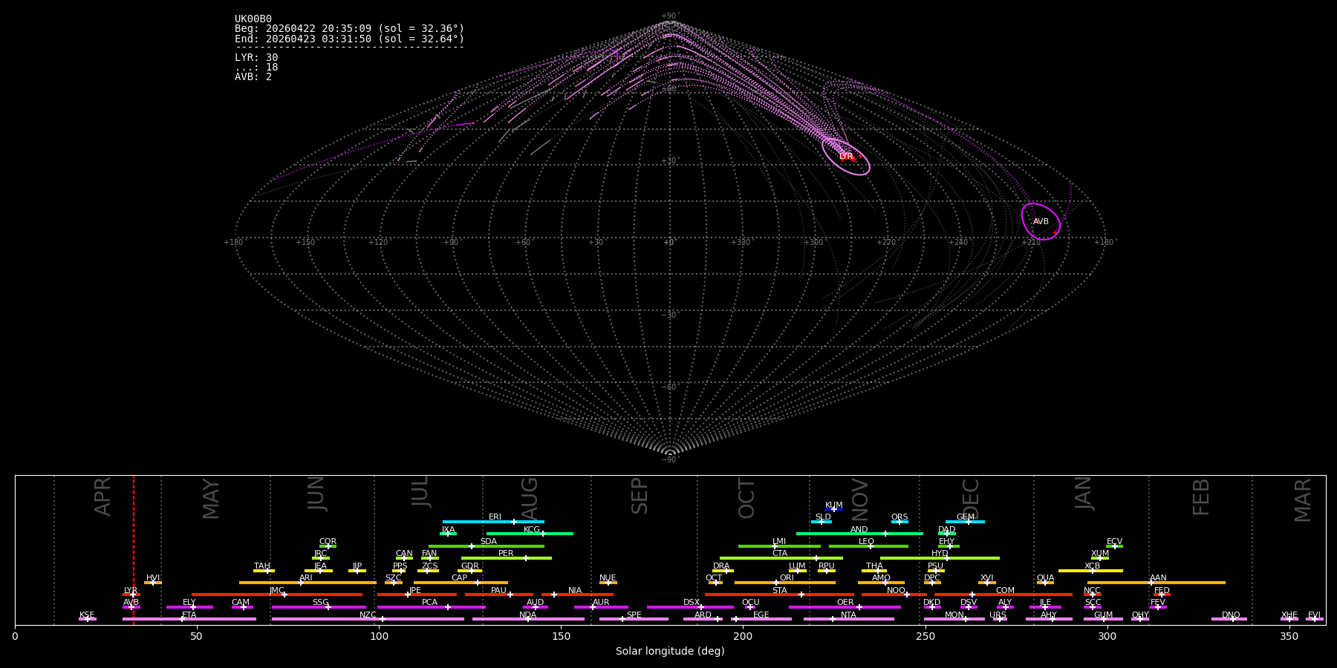Select the ORI shower bar in the timeline
1337x668 pixels.
coord(785,583)
